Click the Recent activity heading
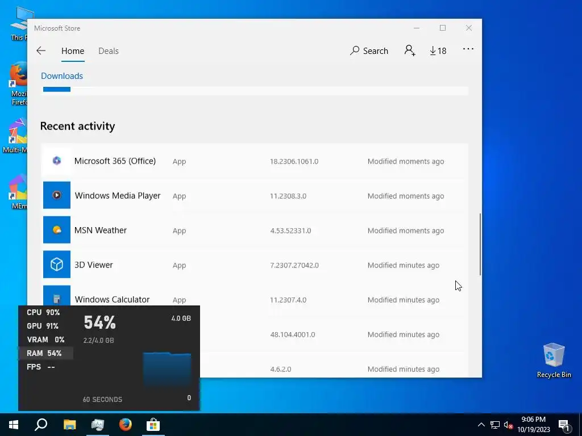 [77, 126]
